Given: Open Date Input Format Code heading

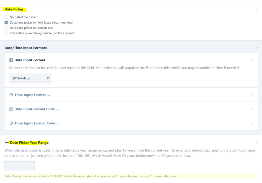Looking at the screenshot, I should 36,109.
